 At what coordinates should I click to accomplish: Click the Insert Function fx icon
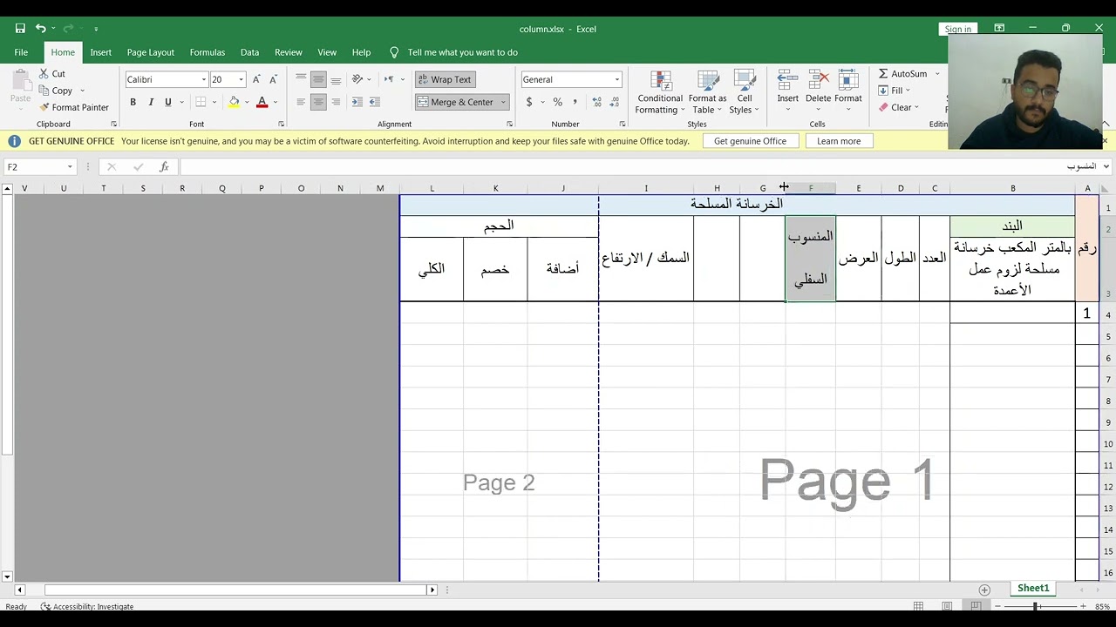pyautogui.click(x=164, y=166)
